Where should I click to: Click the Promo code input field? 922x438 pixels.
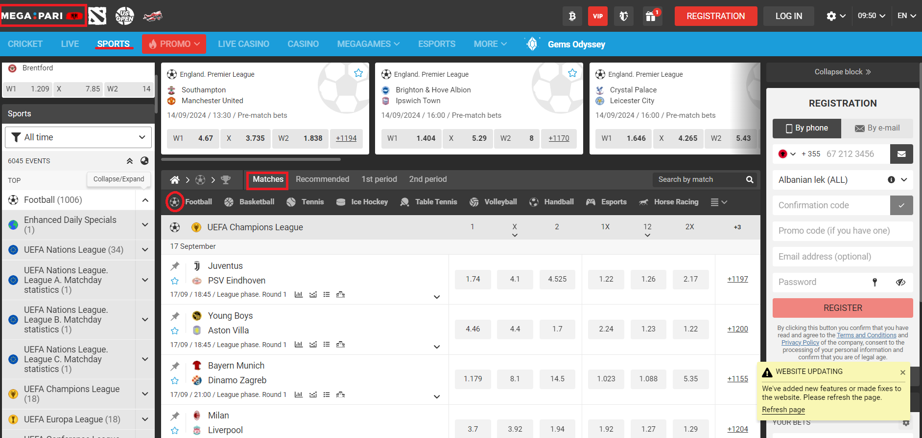point(843,231)
